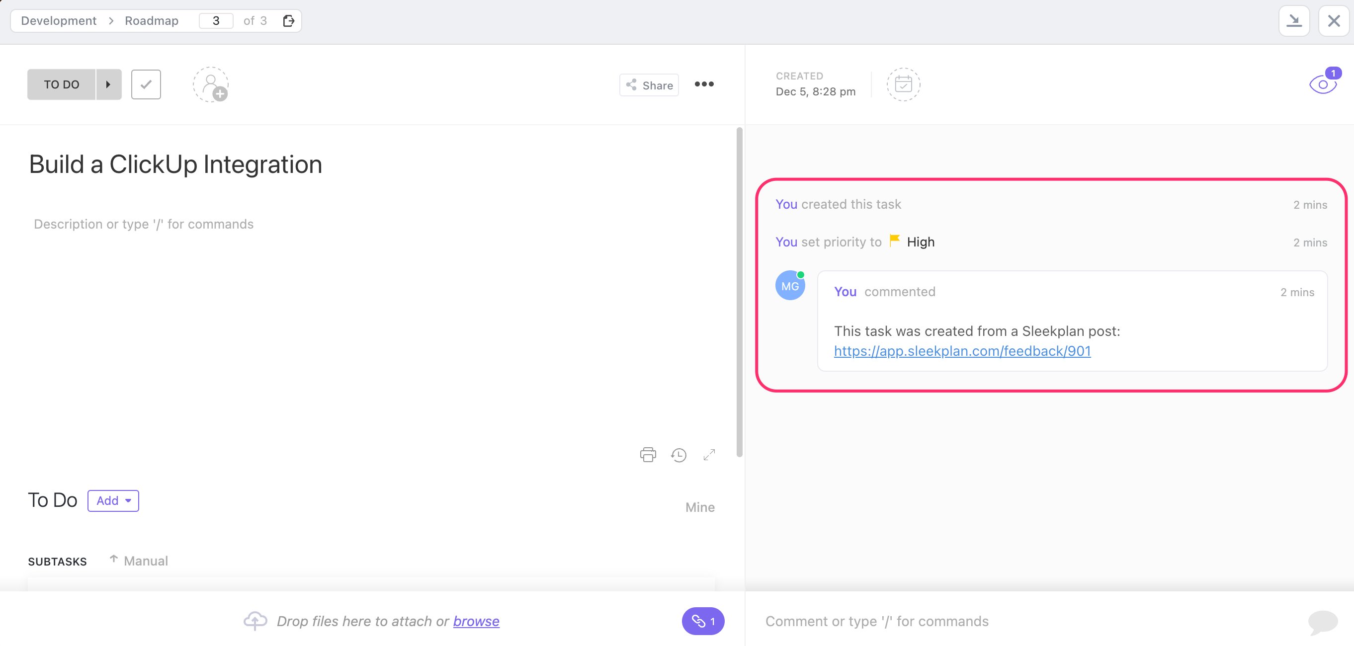Click the speech bubble send comment icon
Viewport: 1354px width, 646px height.
(1323, 622)
